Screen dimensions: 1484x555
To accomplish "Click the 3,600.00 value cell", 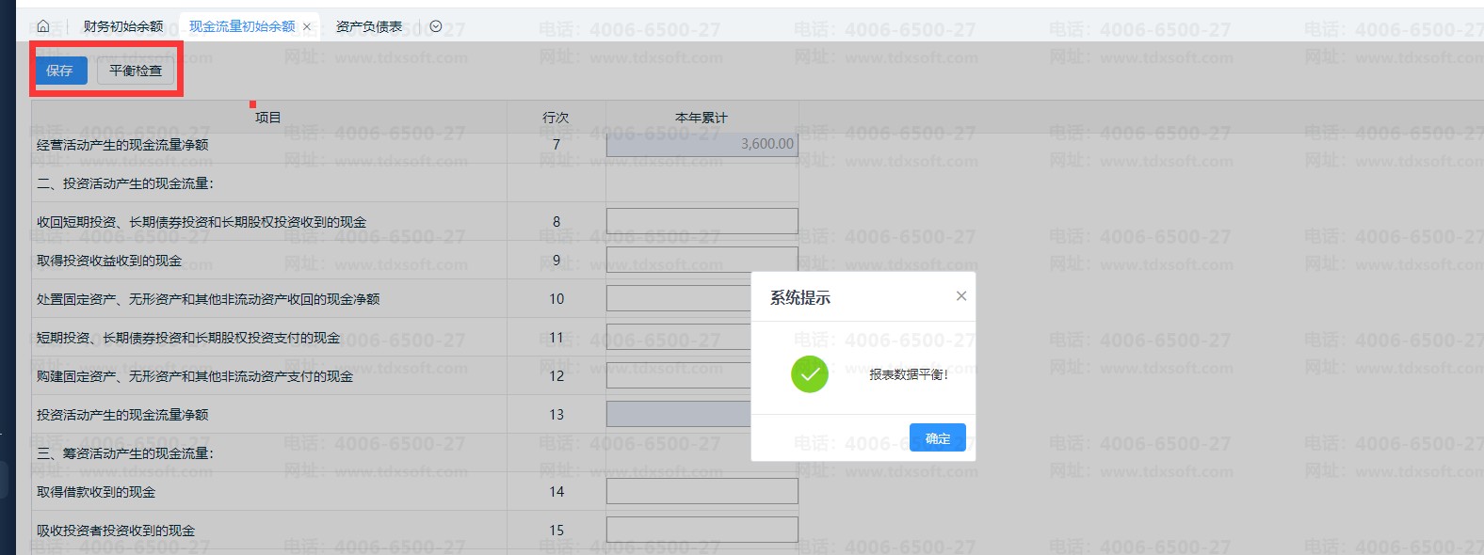I will 702,144.
